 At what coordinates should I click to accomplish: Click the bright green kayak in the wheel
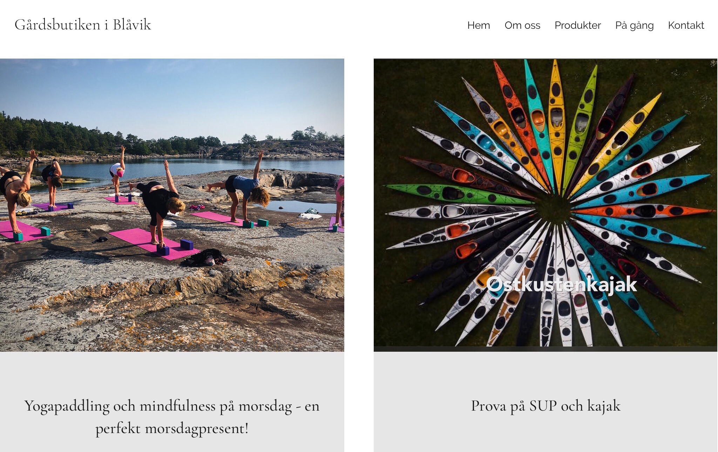point(456,194)
